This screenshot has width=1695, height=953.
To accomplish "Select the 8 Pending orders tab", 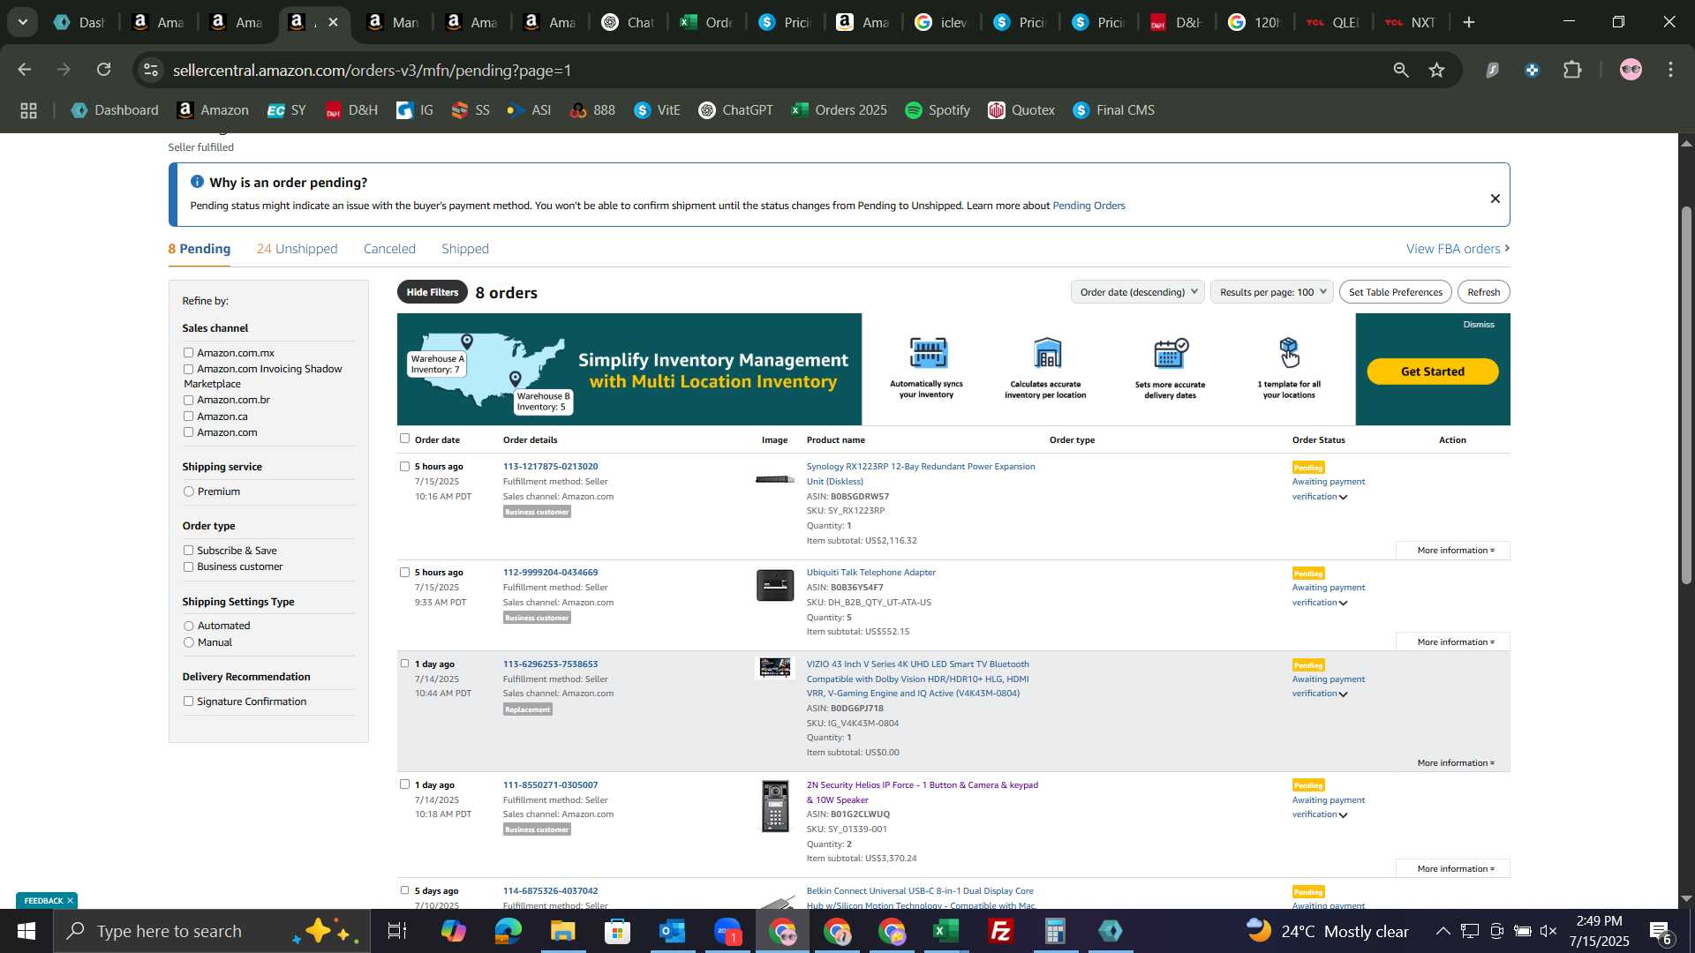I will 200,249.
